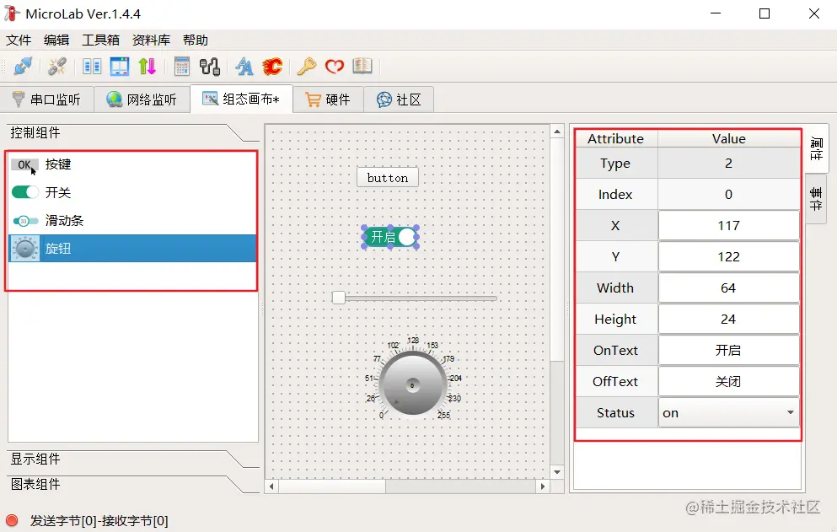The height and width of the screenshot is (532, 837).
Task: Select the 组态画布 tab
Action: coord(241,99)
